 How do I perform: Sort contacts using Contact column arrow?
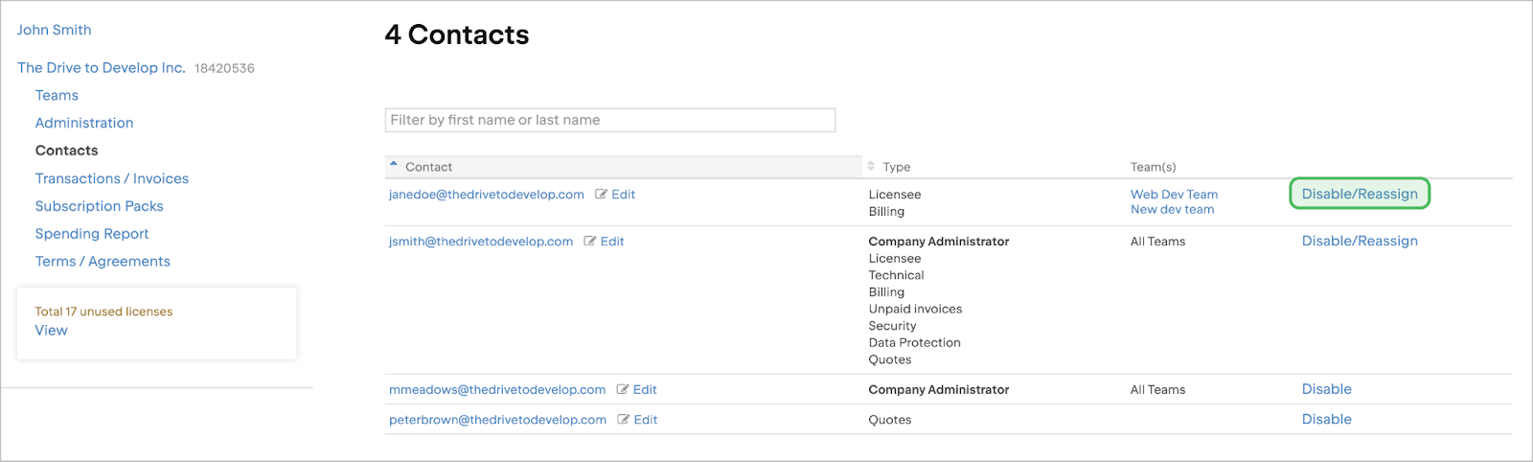(394, 165)
